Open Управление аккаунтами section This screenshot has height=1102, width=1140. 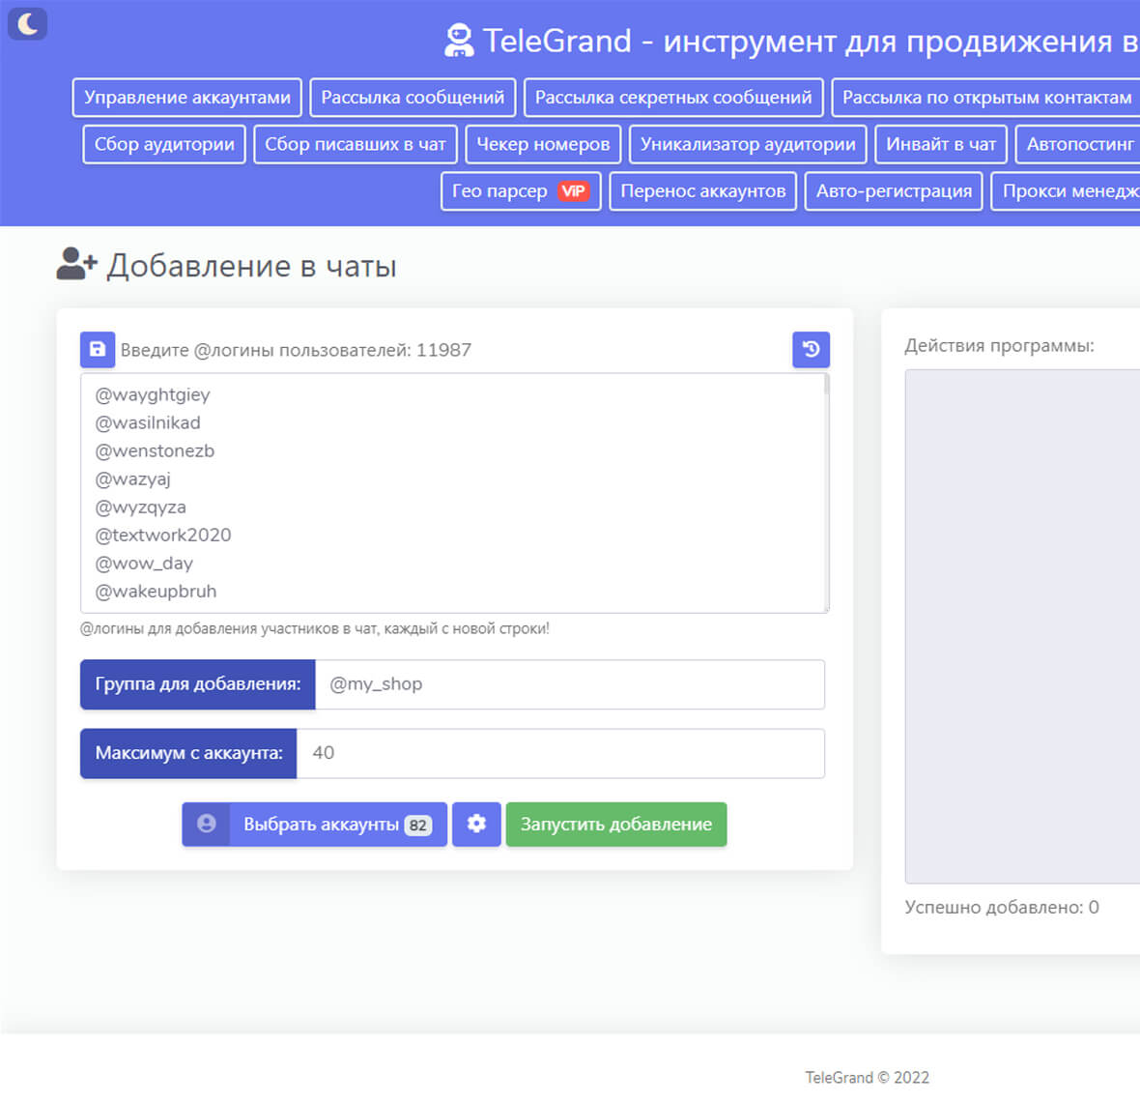186,98
